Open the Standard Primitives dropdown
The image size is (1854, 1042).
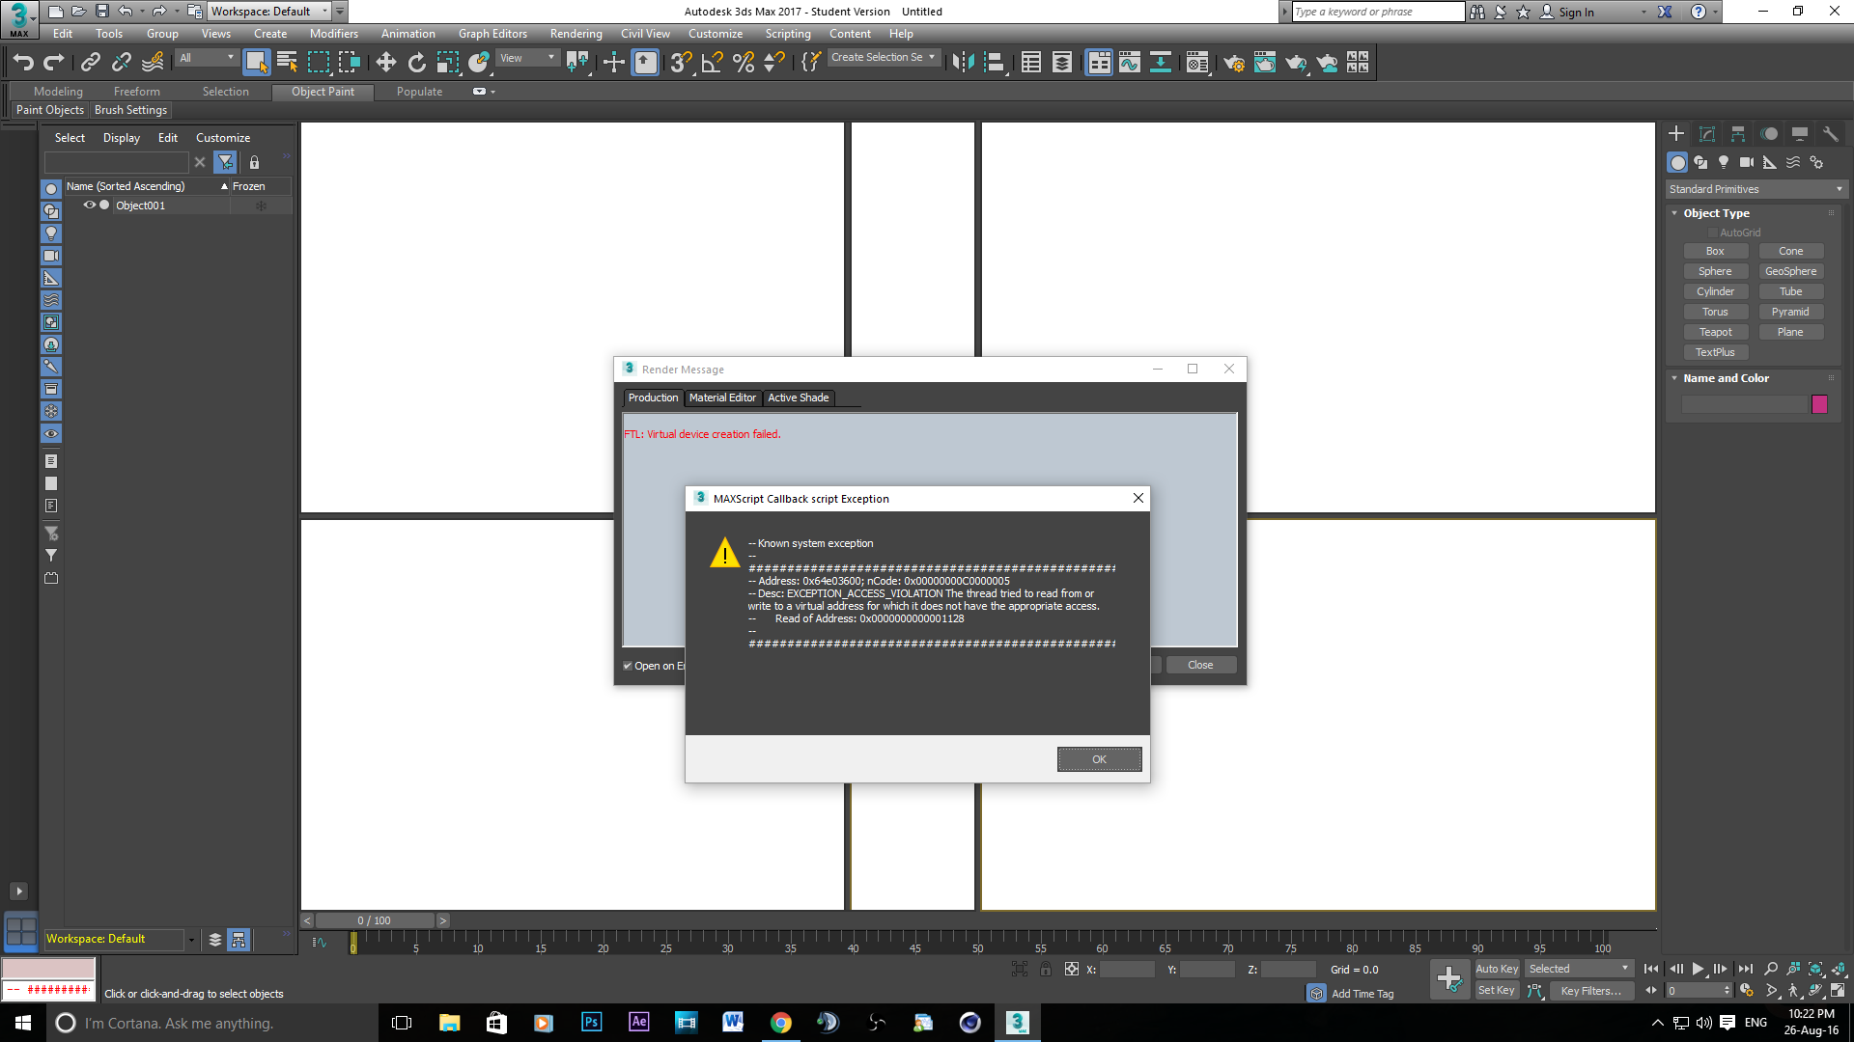(x=1756, y=189)
